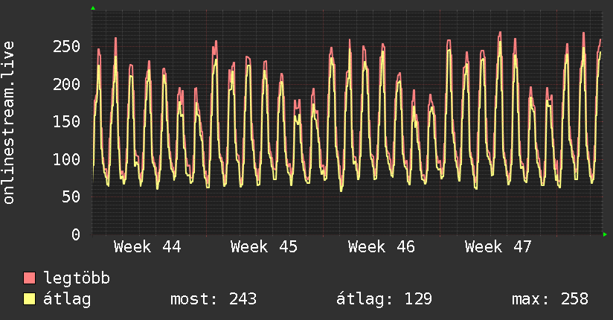
Task: Click the 'Week 45' axis label
Action: tap(264, 247)
